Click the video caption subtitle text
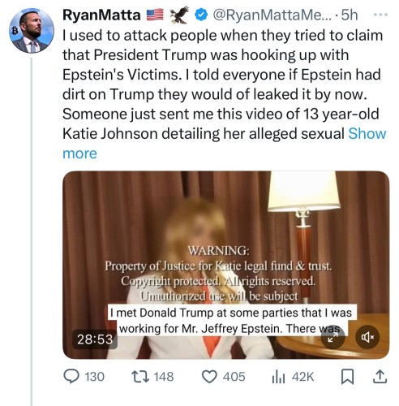The height and width of the screenshot is (406, 399). click(232, 321)
